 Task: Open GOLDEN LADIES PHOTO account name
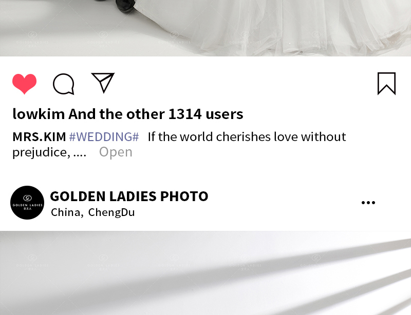[129, 196]
